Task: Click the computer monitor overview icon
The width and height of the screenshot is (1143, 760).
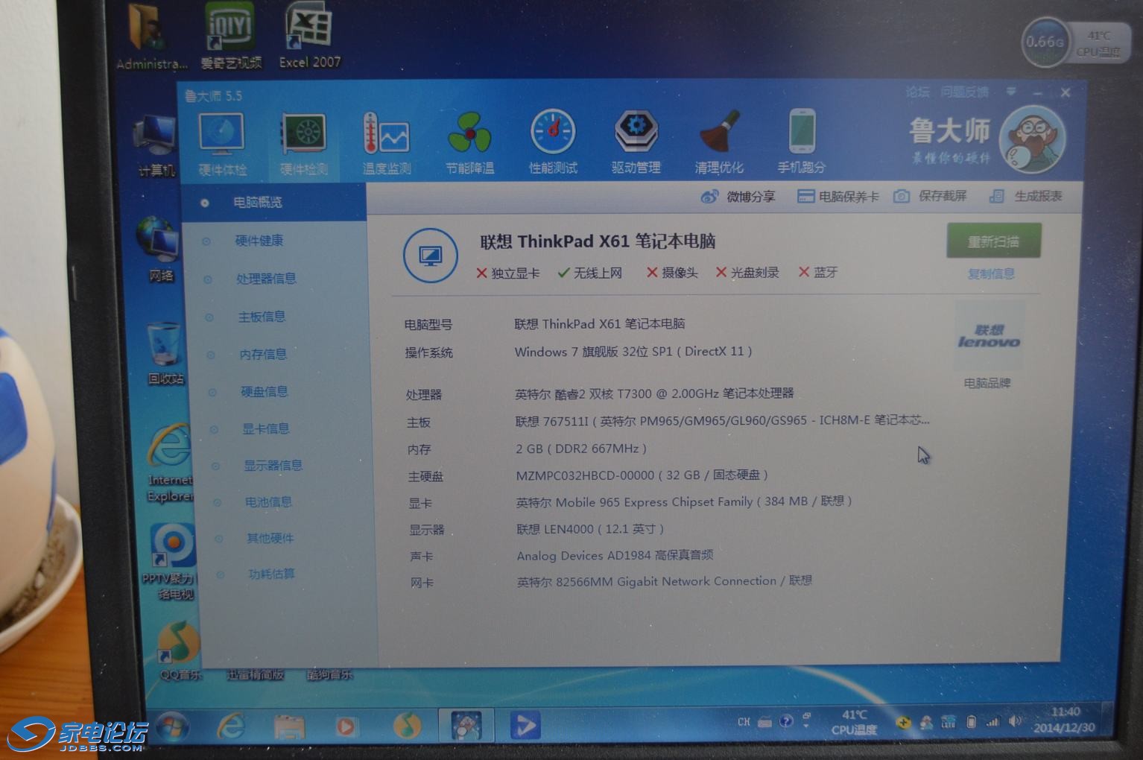Action: 430,256
